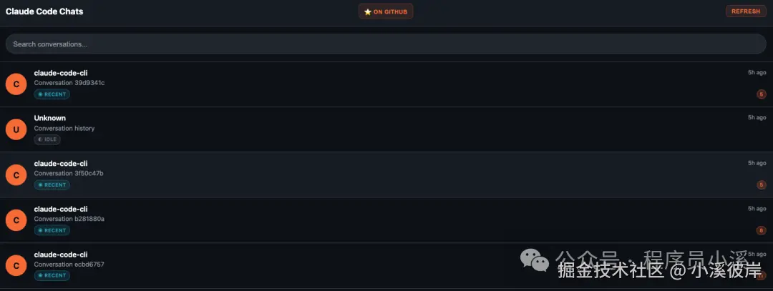The width and height of the screenshot is (773, 291).
Task: Click the Claude Code Chats title
Action: pos(44,11)
